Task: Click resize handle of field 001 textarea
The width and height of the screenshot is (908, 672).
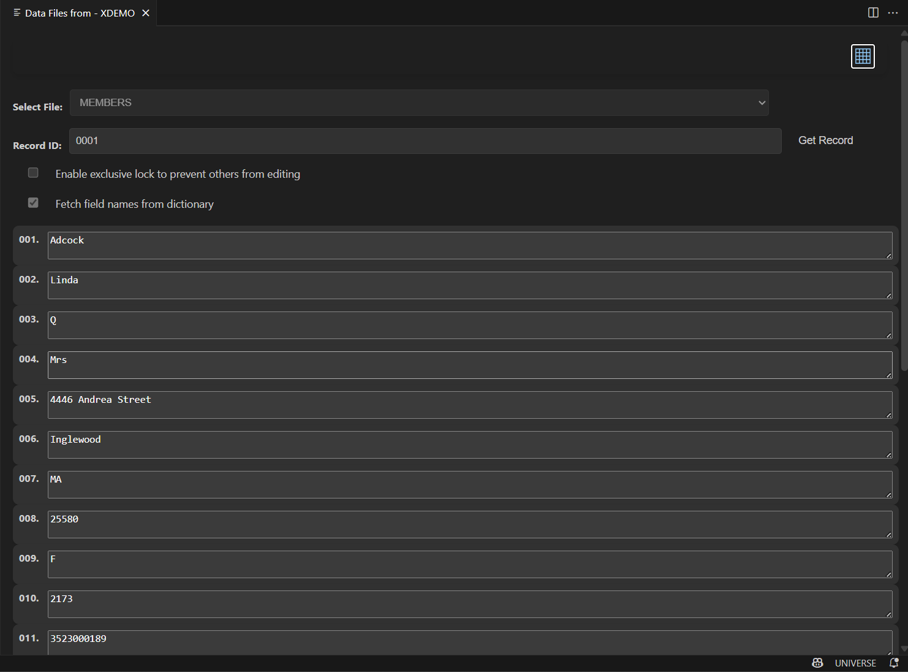Action: [x=888, y=255]
